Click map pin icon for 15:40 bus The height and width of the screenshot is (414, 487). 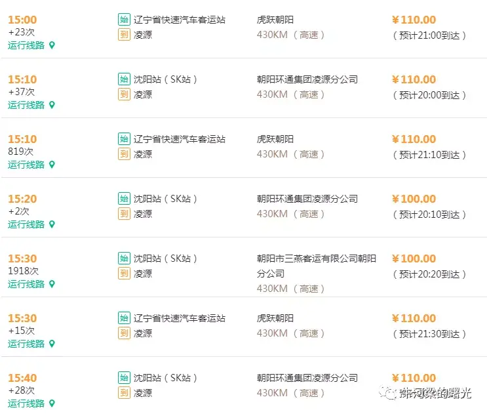(52, 404)
